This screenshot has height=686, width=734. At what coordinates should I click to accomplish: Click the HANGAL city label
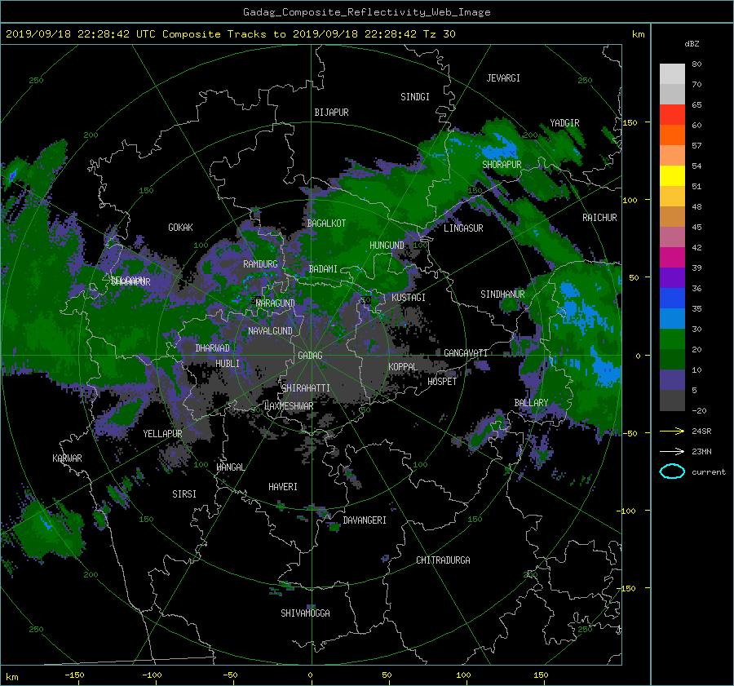(231, 467)
